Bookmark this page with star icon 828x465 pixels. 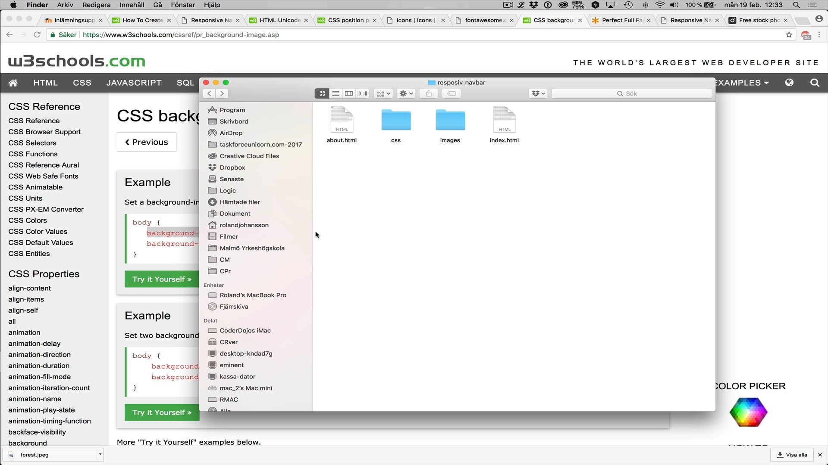click(789, 34)
